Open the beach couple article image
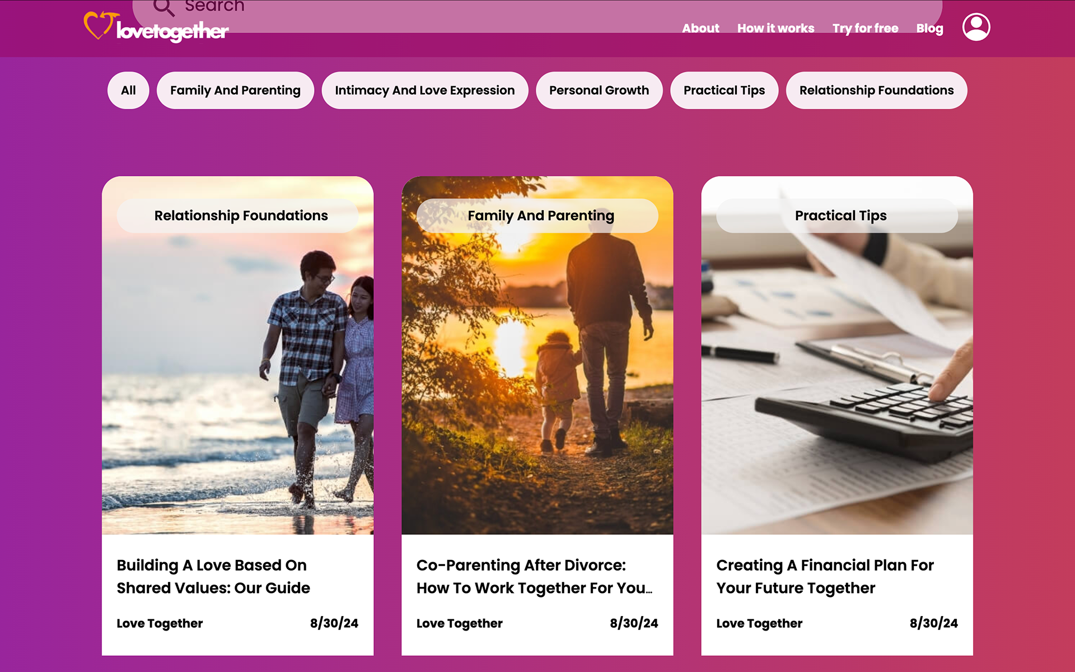The height and width of the screenshot is (672, 1075). (237, 356)
